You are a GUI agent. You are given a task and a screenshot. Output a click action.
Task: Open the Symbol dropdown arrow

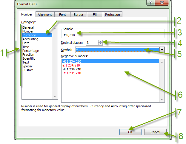coord(162,50)
